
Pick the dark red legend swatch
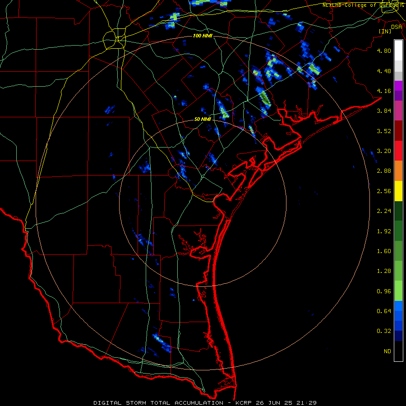click(398, 131)
